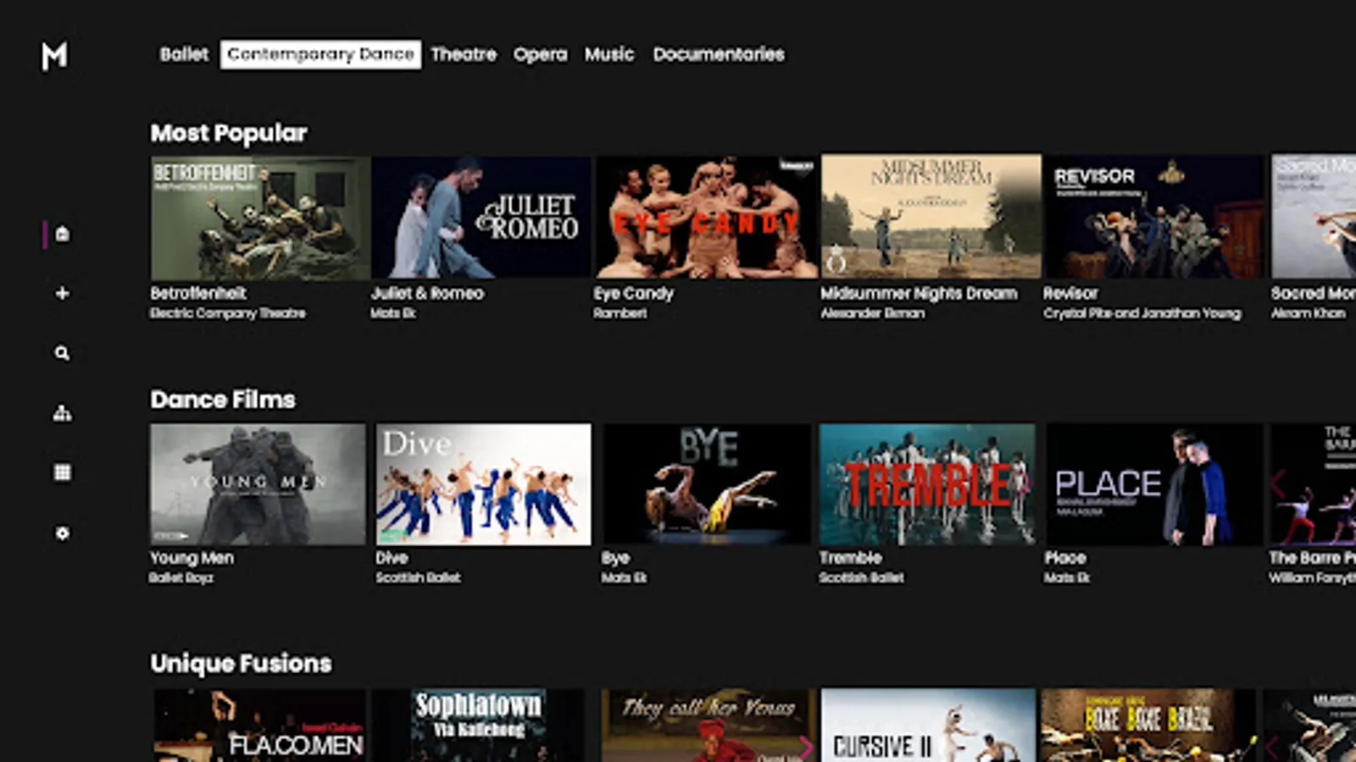Viewport: 1356px width, 762px height.
Task: Choose the Cursive II thumbnail
Action: tap(928, 726)
